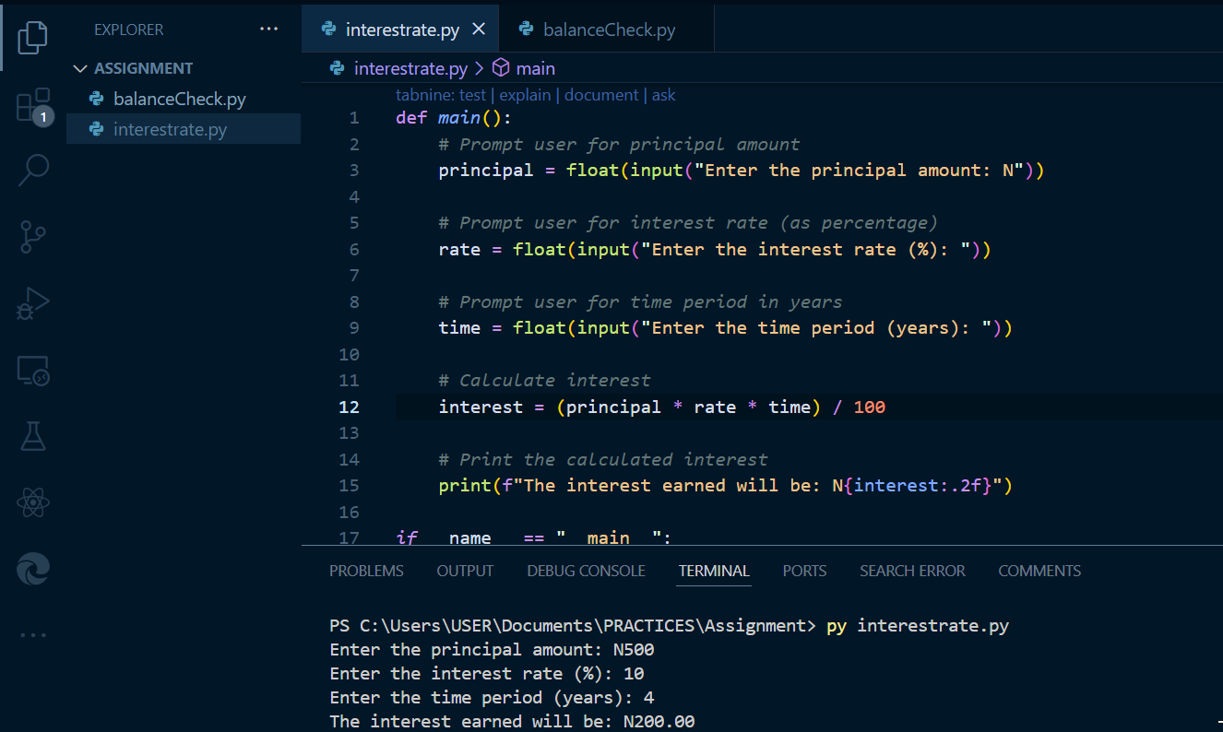Click the tabnine ask code lens link
Image resolution: width=1223 pixels, height=732 pixels.
pyautogui.click(x=664, y=95)
